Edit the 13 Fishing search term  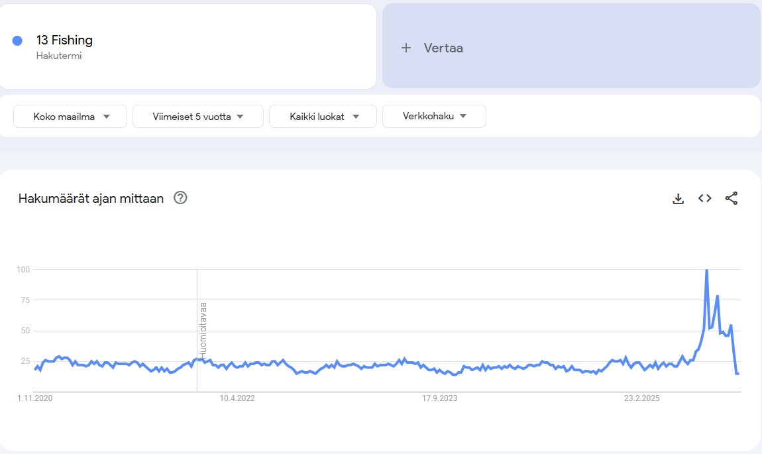tap(64, 40)
